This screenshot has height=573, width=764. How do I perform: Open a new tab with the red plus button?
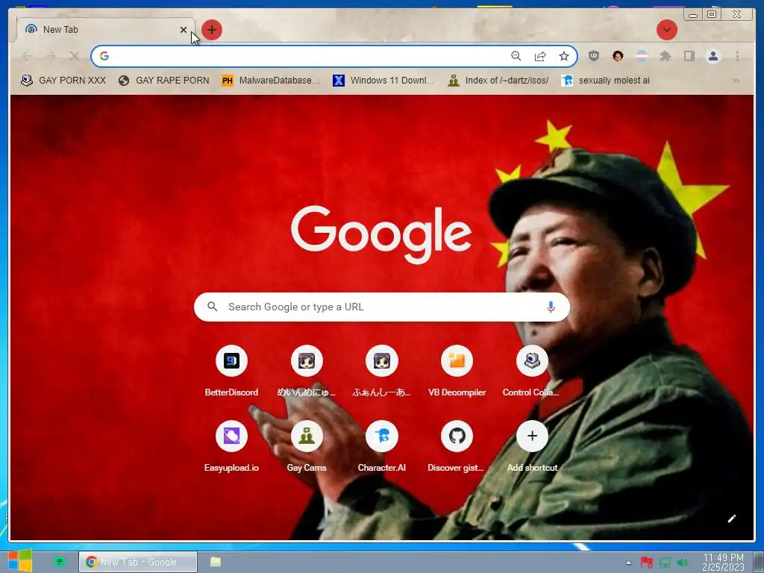click(211, 30)
